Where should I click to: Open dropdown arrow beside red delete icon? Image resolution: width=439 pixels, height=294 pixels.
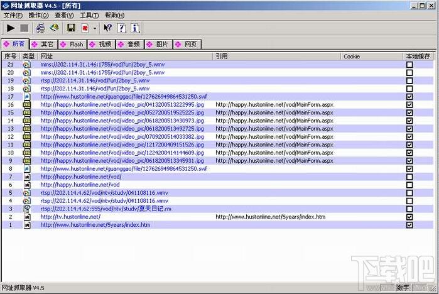point(94,28)
